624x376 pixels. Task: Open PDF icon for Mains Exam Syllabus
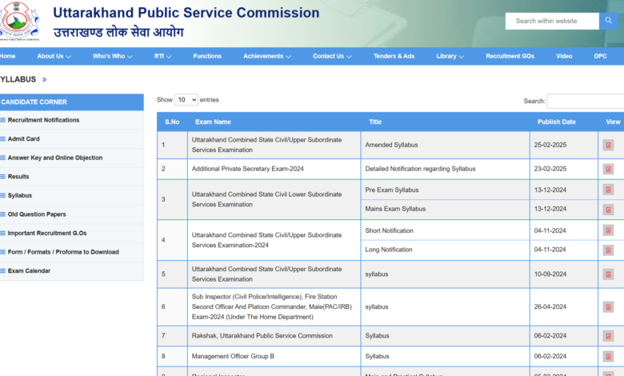[608, 210]
